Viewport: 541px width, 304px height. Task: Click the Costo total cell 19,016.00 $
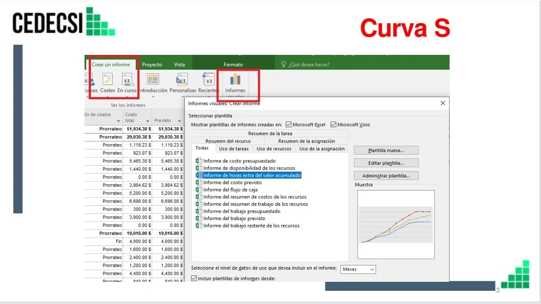138,233
